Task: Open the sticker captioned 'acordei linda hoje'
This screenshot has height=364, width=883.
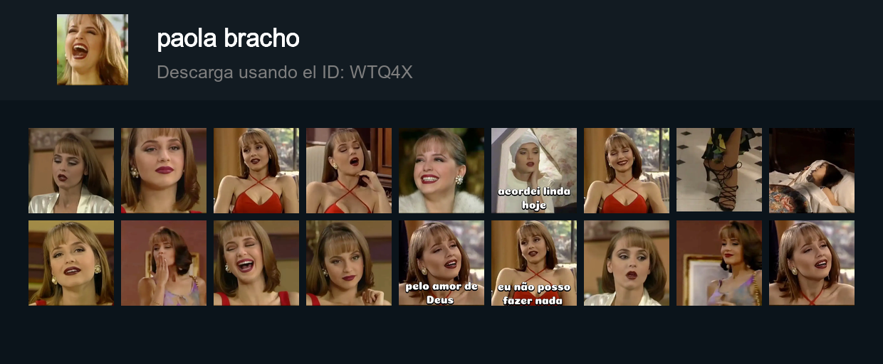Action: click(534, 171)
